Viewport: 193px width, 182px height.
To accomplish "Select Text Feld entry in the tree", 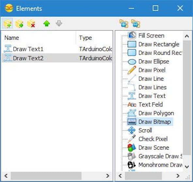I will tap(151, 105).
